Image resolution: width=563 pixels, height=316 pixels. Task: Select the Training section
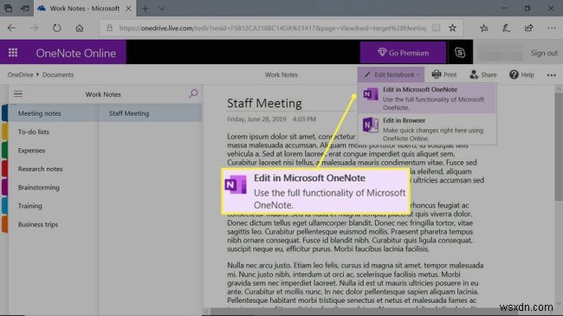pyautogui.click(x=53, y=206)
